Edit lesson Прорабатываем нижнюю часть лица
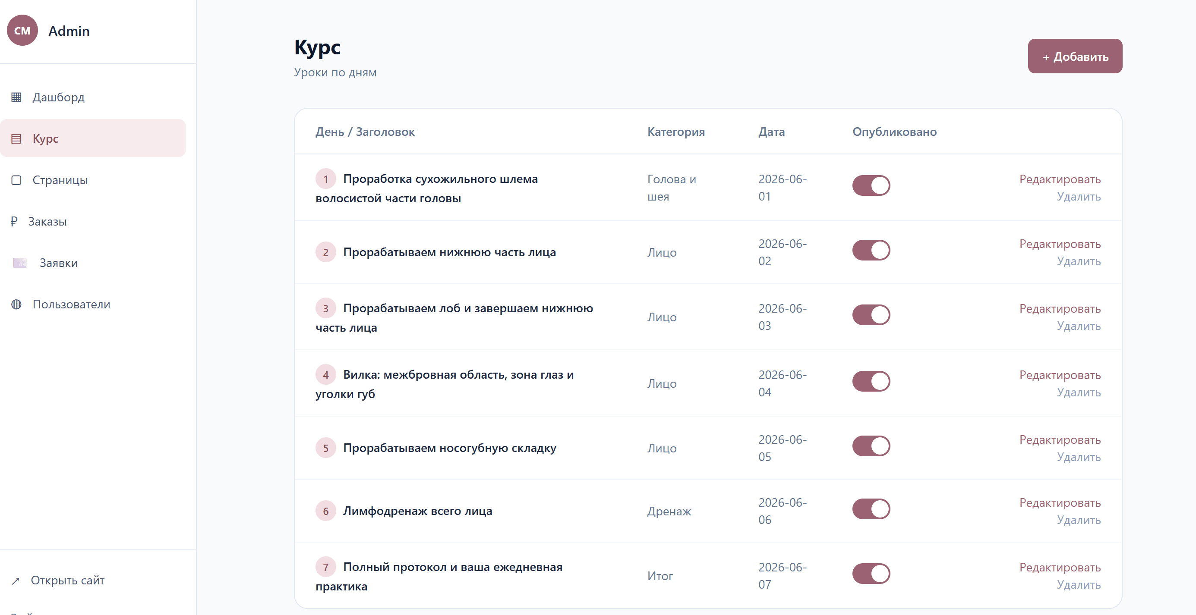The image size is (1196, 615). (x=1060, y=245)
